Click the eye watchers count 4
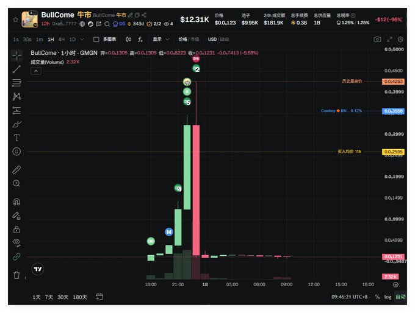The width and height of the screenshot is (415, 313). [168, 24]
